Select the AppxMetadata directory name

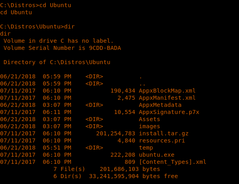(160, 105)
